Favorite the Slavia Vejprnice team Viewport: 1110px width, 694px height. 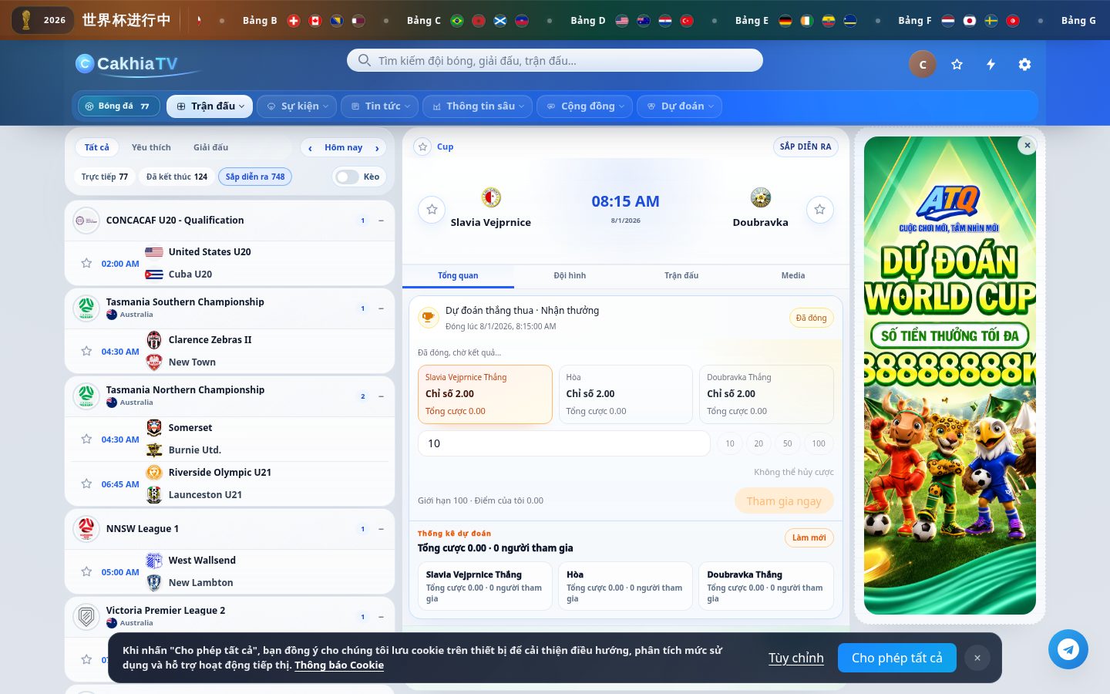tap(432, 210)
